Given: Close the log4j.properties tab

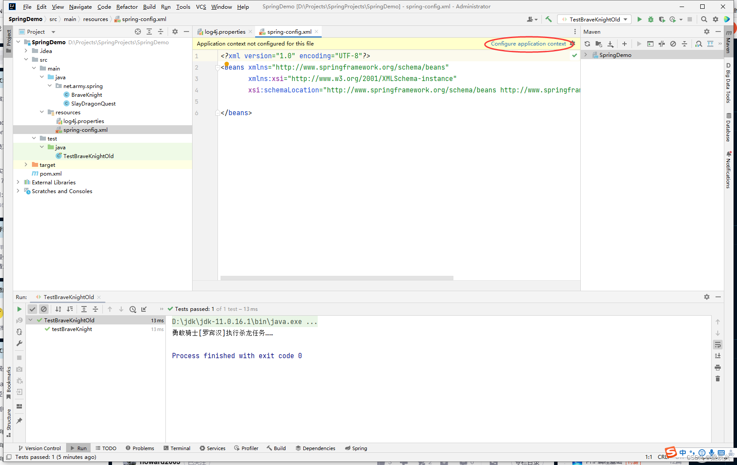Looking at the screenshot, I should click(x=250, y=32).
